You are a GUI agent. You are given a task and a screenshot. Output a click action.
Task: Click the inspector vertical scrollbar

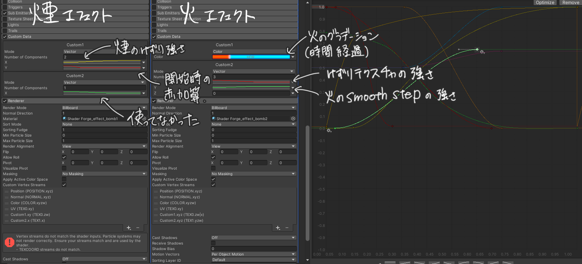[307, 184]
